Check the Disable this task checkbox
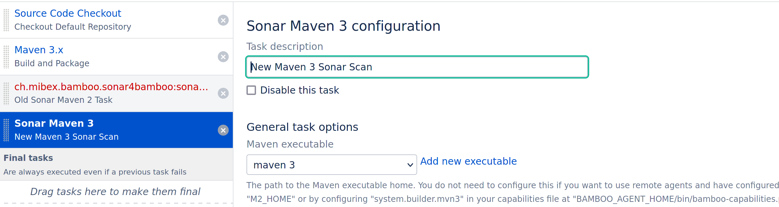Viewport: 779px width, 207px height. point(251,90)
